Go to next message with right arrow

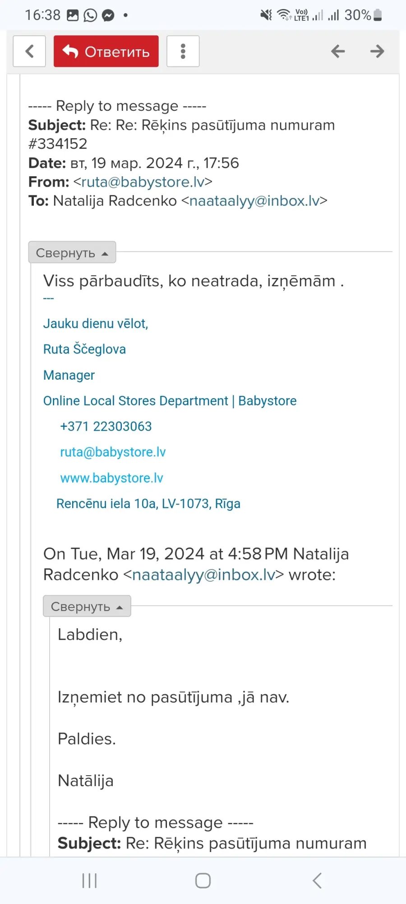point(377,51)
